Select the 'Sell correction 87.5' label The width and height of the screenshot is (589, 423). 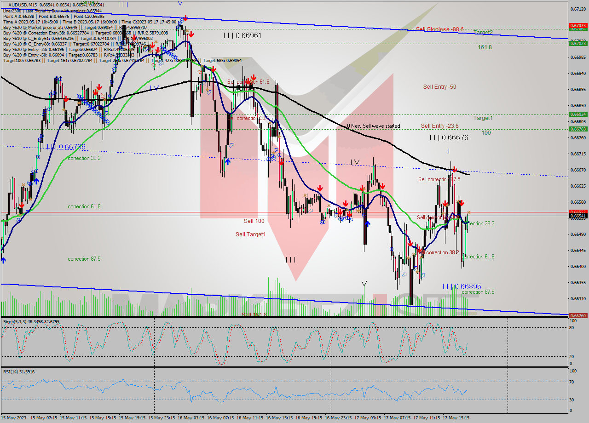[439, 179]
